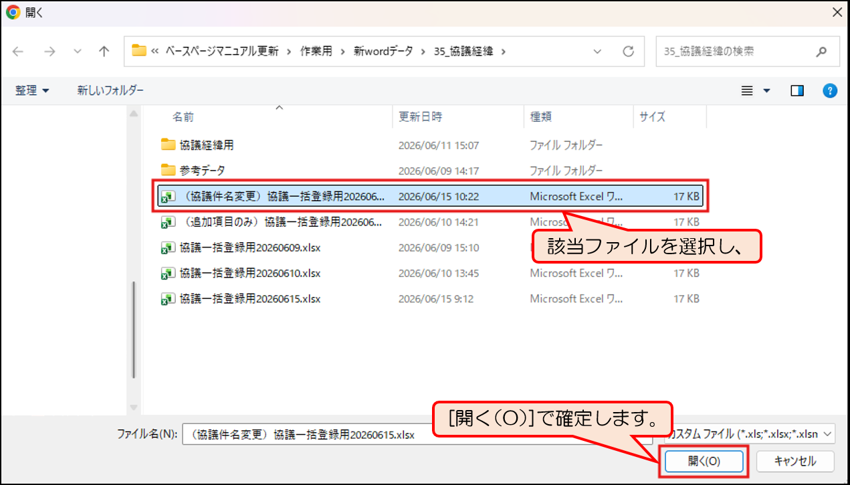Open the recent locations chevron

pyautogui.click(x=77, y=52)
